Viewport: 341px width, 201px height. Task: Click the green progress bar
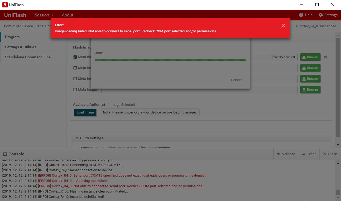(x=170, y=60)
